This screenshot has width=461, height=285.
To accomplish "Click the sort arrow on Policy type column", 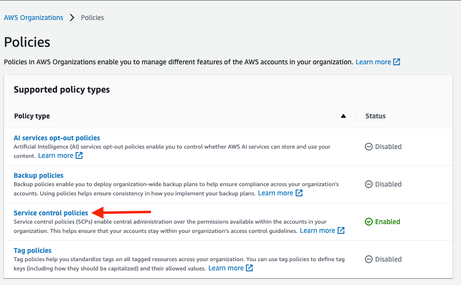I will [343, 116].
